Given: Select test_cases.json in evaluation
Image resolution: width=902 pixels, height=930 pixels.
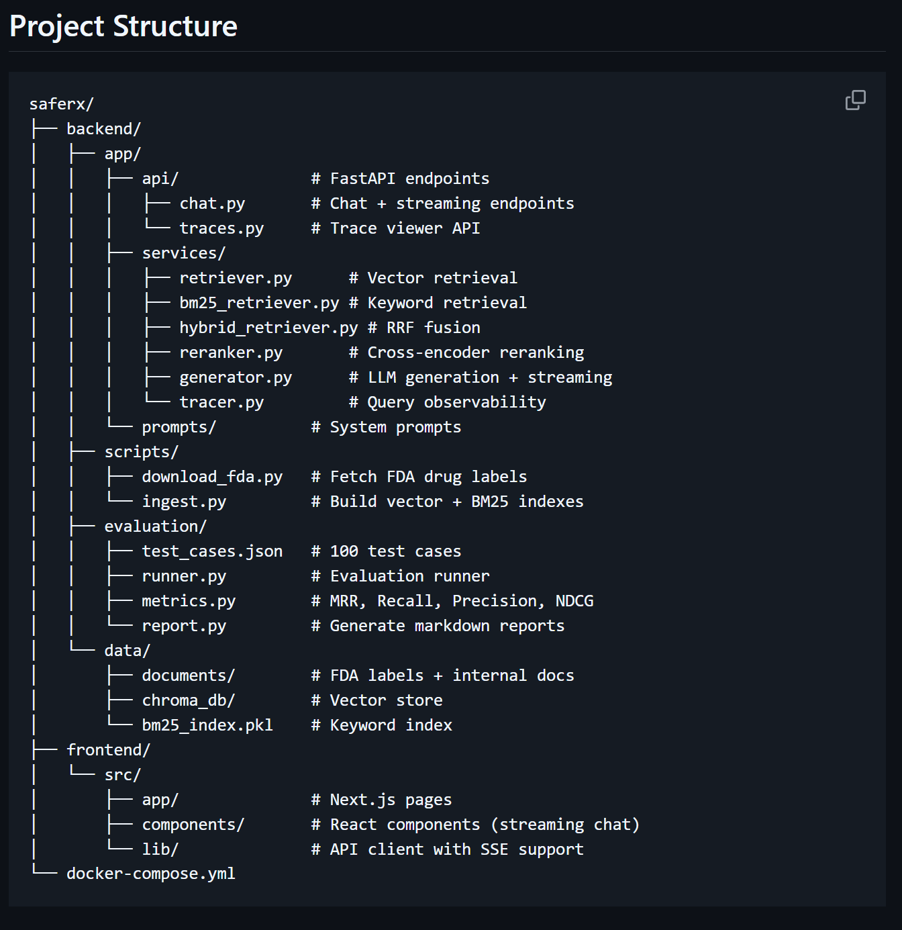Looking at the screenshot, I should (212, 551).
